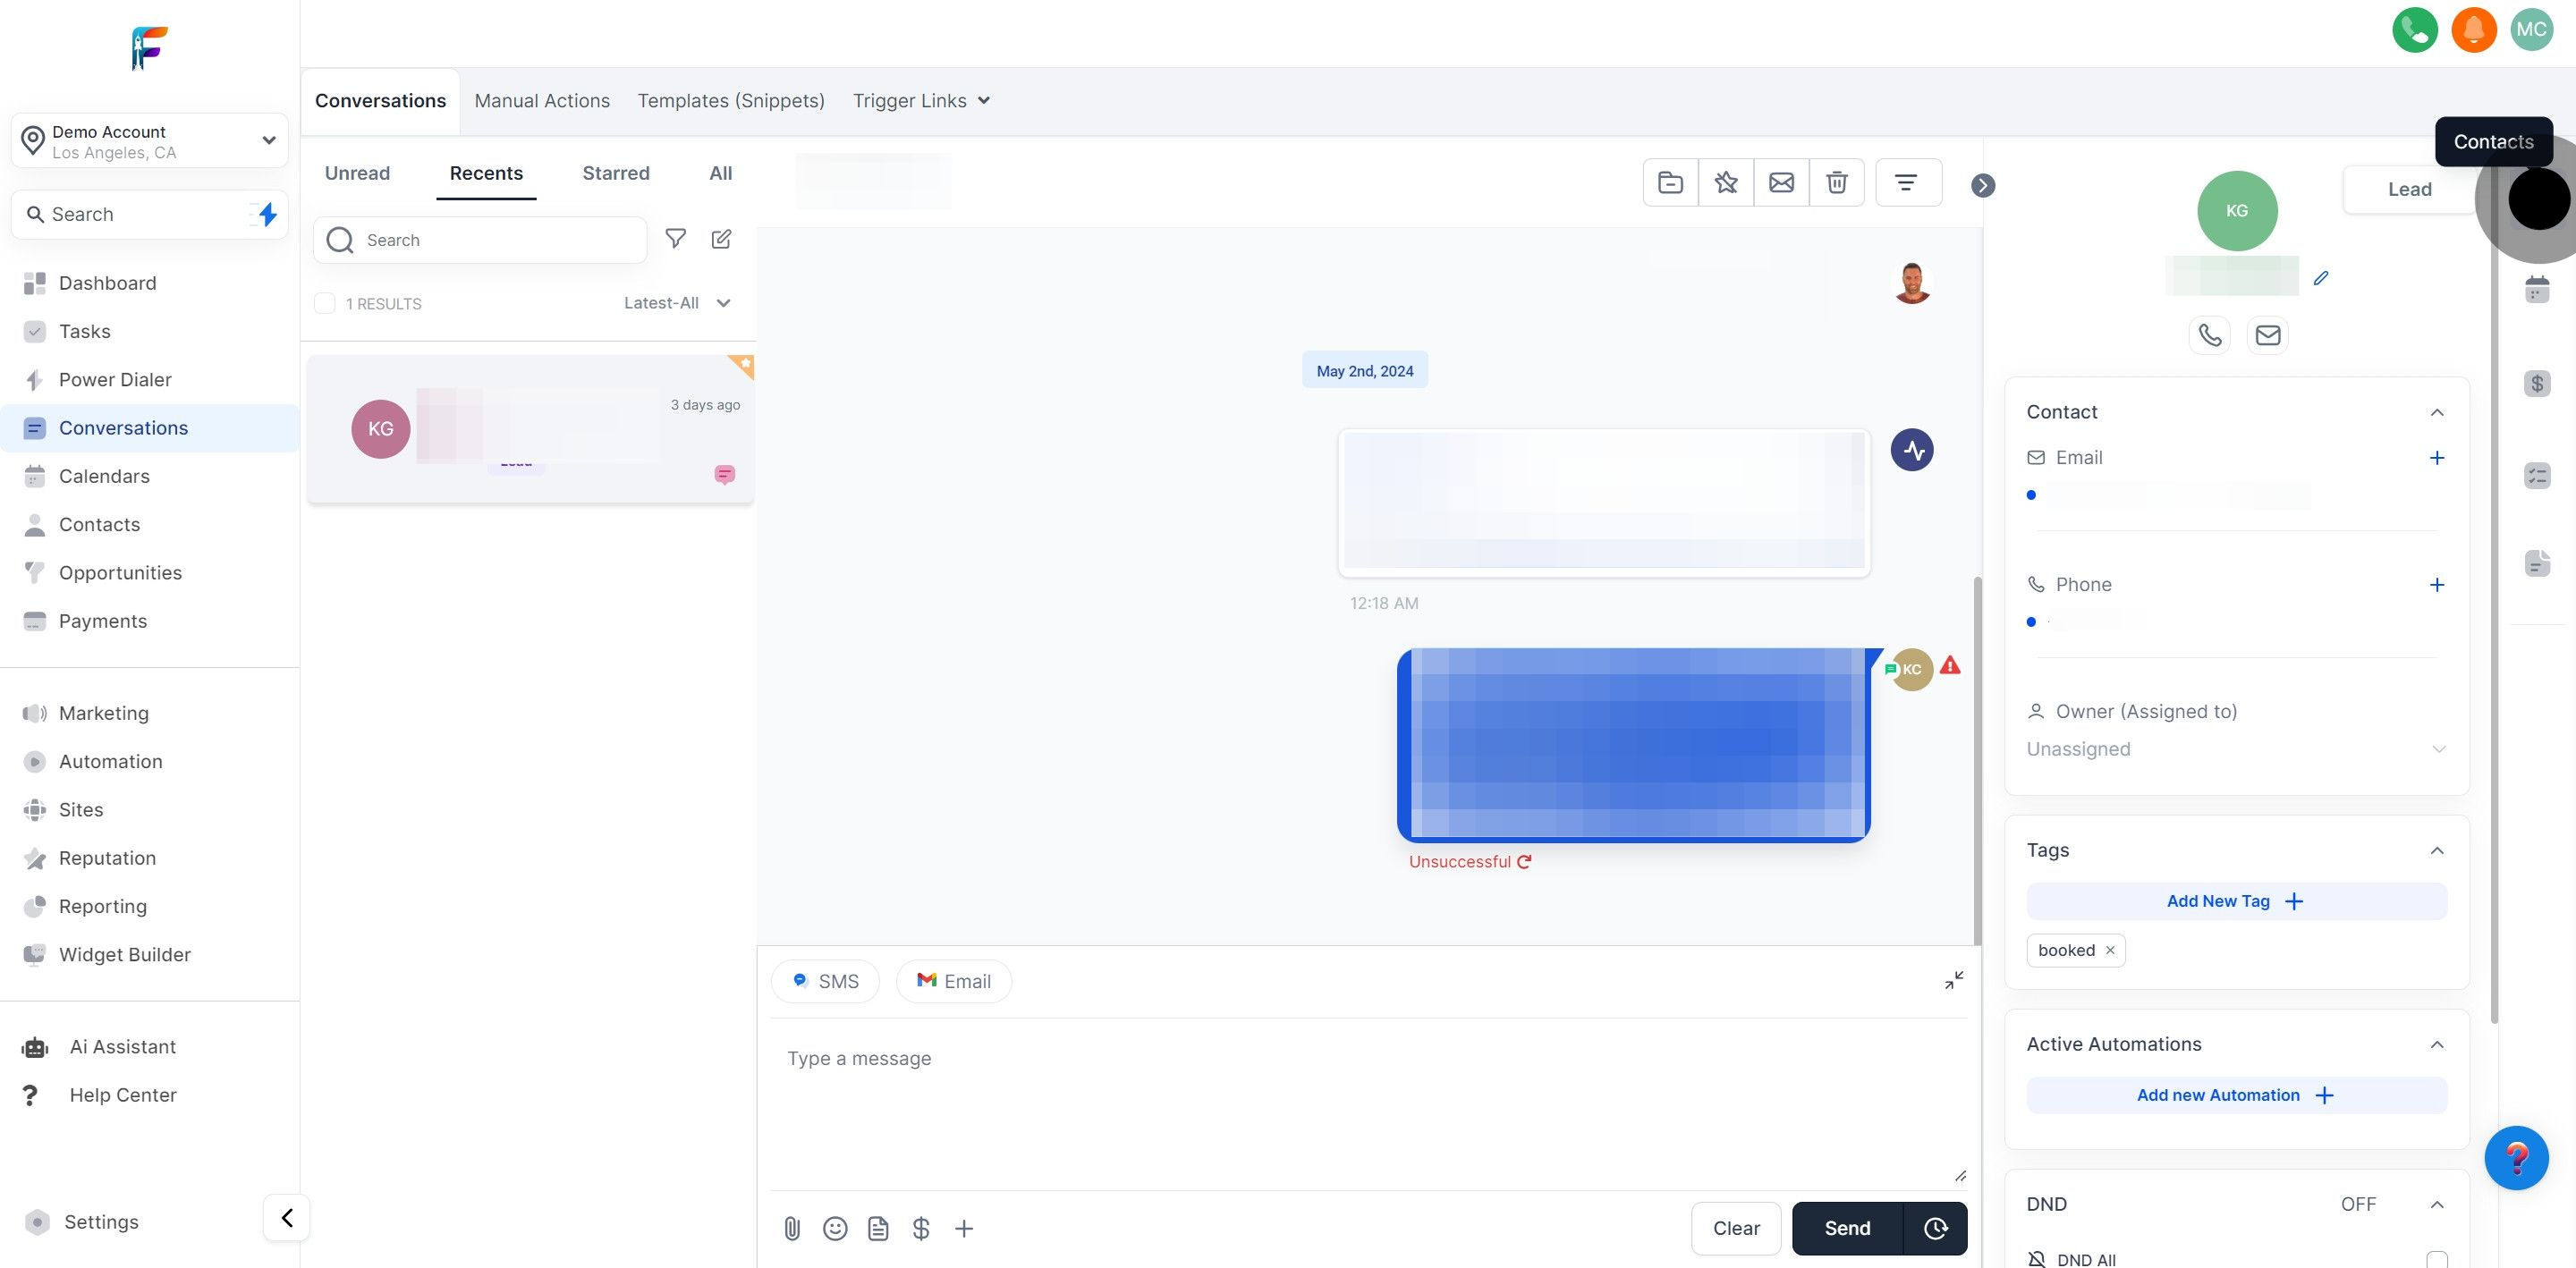Screen dimensions: 2576x1268
Task: Click the trash delete conversation icon
Action: point(1836,182)
